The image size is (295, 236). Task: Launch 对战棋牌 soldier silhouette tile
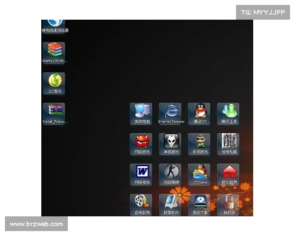170,175
